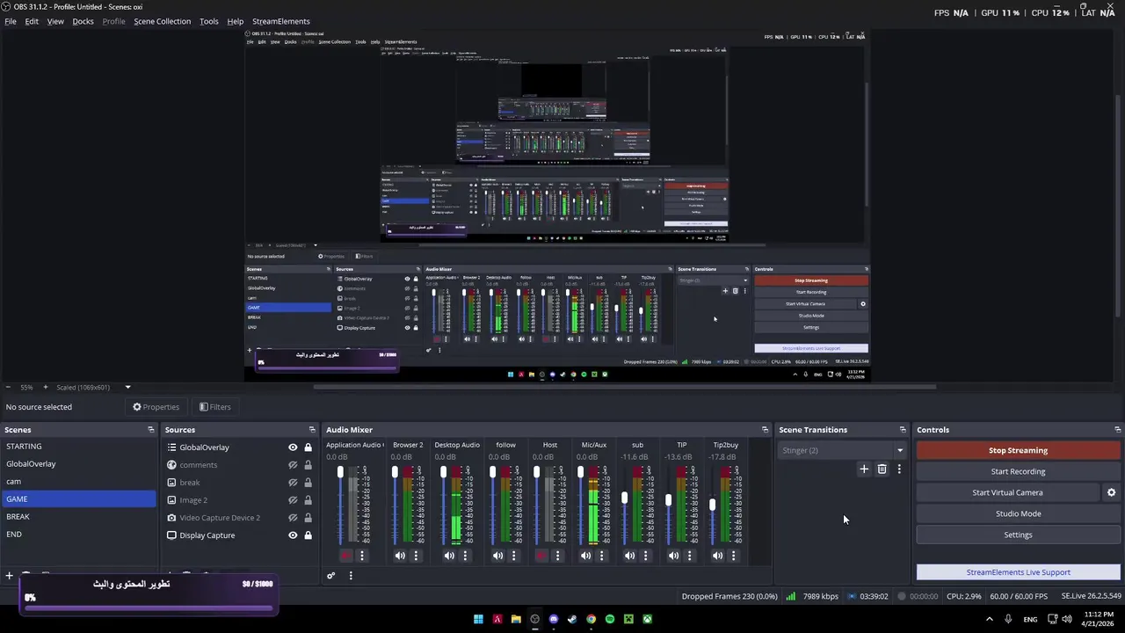1125x633 pixels.
Task: Select the STARTING scene
Action: coord(78,447)
